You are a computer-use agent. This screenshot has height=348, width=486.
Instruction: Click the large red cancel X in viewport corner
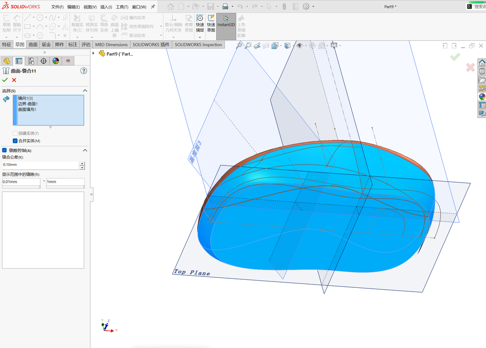click(470, 67)
